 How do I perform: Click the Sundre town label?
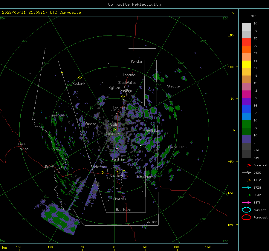(x=91, y=124)
